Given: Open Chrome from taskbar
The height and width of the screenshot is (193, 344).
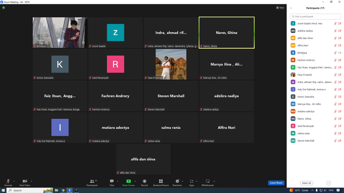Looking at the screenshot, I should point(63,190).
